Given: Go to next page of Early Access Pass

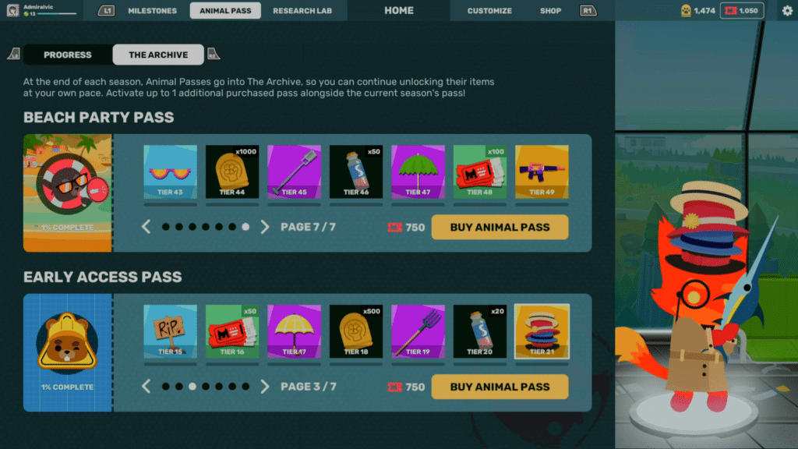Looking at the screenshot, I should pyautogui.click(x=265, y=387).
